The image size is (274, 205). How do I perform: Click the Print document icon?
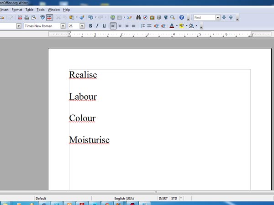[27, 17]
